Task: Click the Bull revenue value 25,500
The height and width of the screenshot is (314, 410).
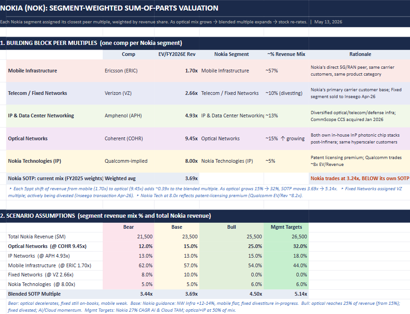Action: click(254, 237)
